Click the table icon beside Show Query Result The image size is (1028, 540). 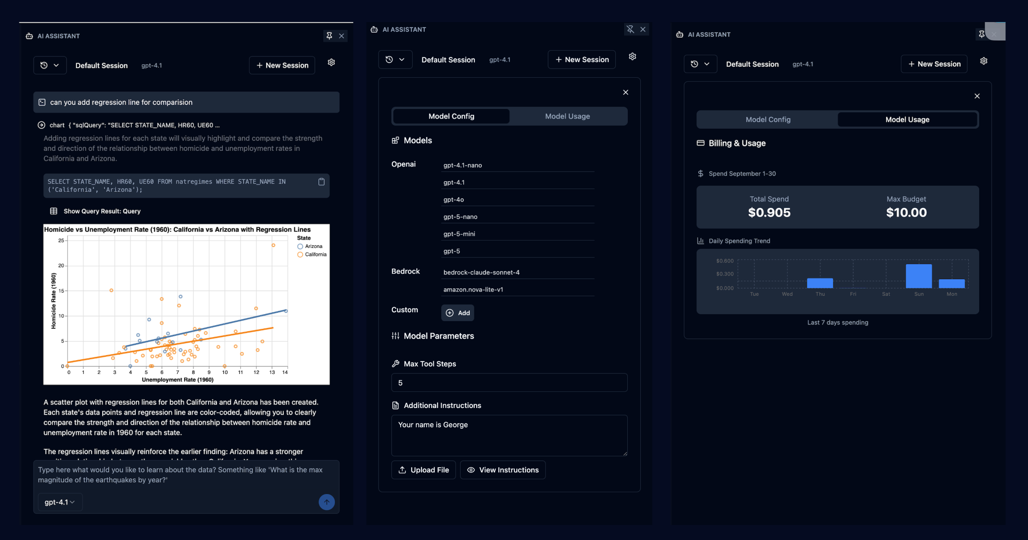pos(53,211)
